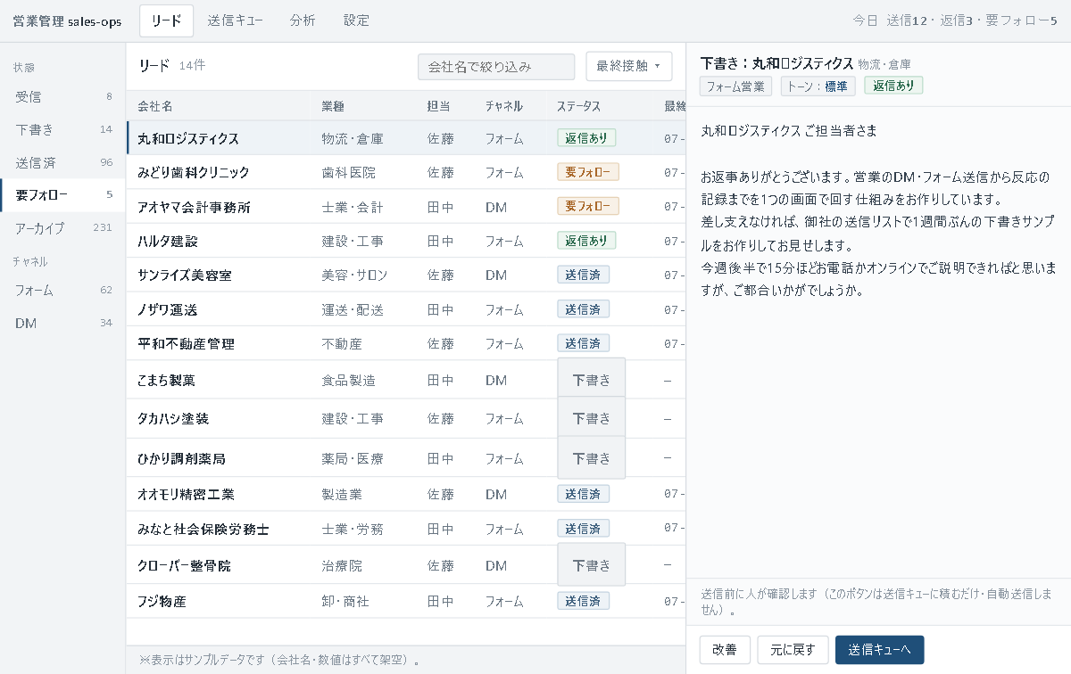Switch to the 送信キュー tab
Image resolution: width=1071 pixels, height=674 pixels.
[x=236, y=21]
